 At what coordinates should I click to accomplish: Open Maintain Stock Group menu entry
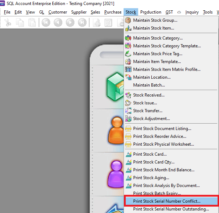point(155,20)
